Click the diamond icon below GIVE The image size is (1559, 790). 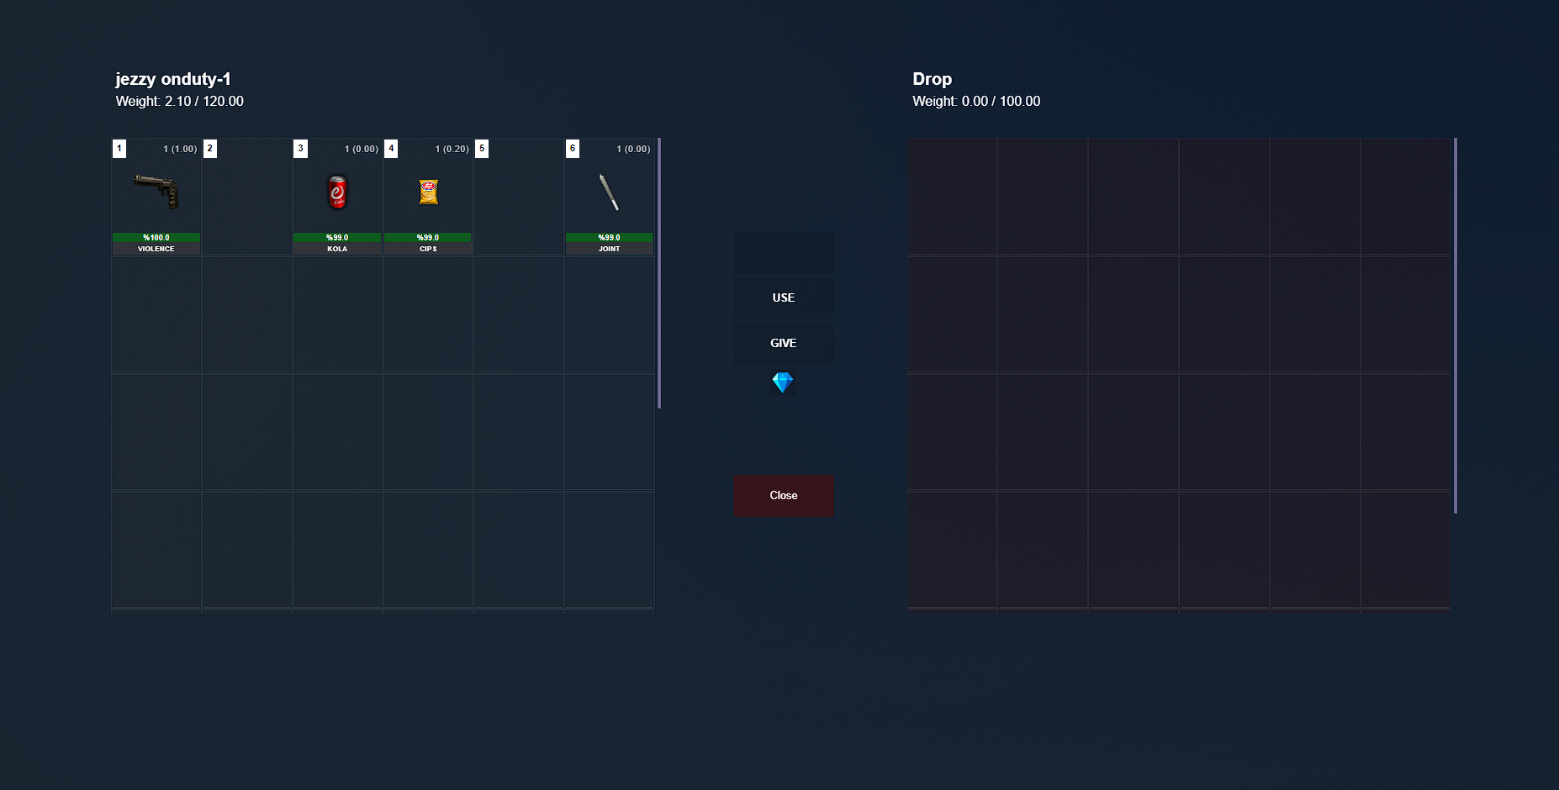[x=783, y=383]
